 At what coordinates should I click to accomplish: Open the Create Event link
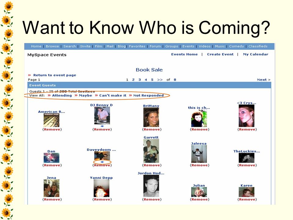coord(220,54)
